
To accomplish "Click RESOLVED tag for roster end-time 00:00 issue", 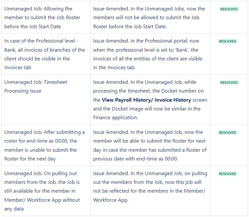I will coord(227,133).
